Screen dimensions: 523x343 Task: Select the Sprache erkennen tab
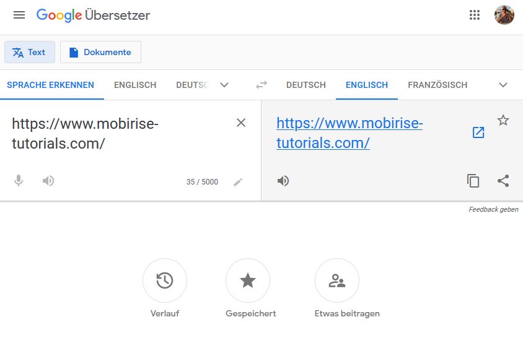[x=51, y=85]
